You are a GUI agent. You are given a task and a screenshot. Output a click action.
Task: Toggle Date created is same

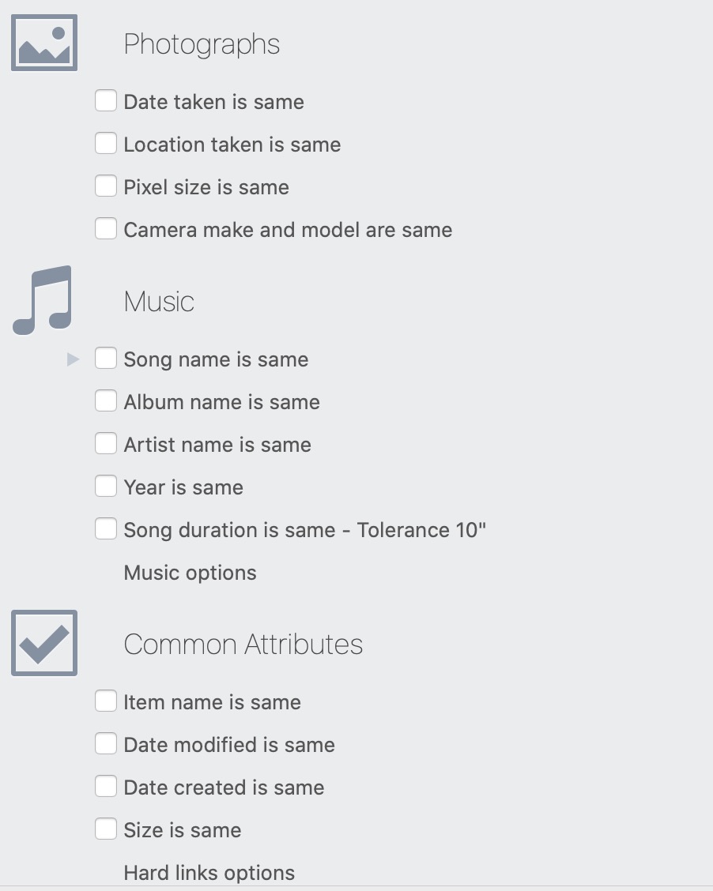[106, 786]
